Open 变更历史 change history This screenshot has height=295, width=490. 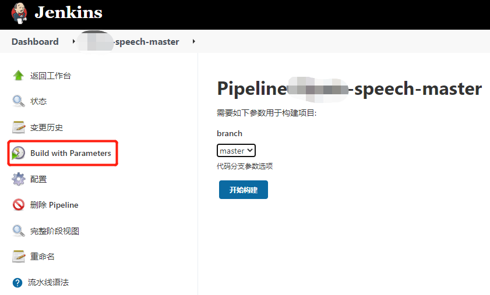tap(47, 127)
